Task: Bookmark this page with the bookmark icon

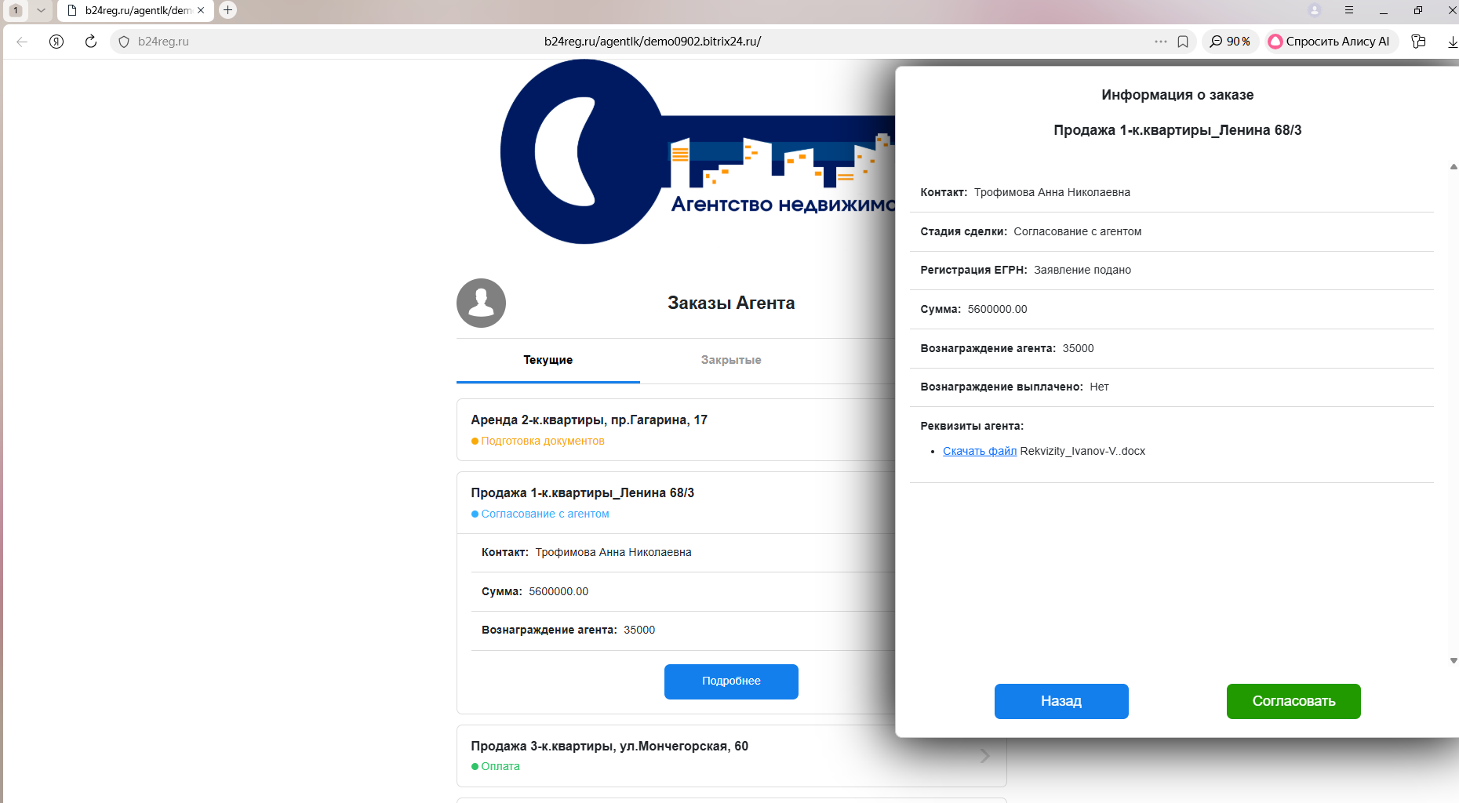Action: (x=1183, y=42)
